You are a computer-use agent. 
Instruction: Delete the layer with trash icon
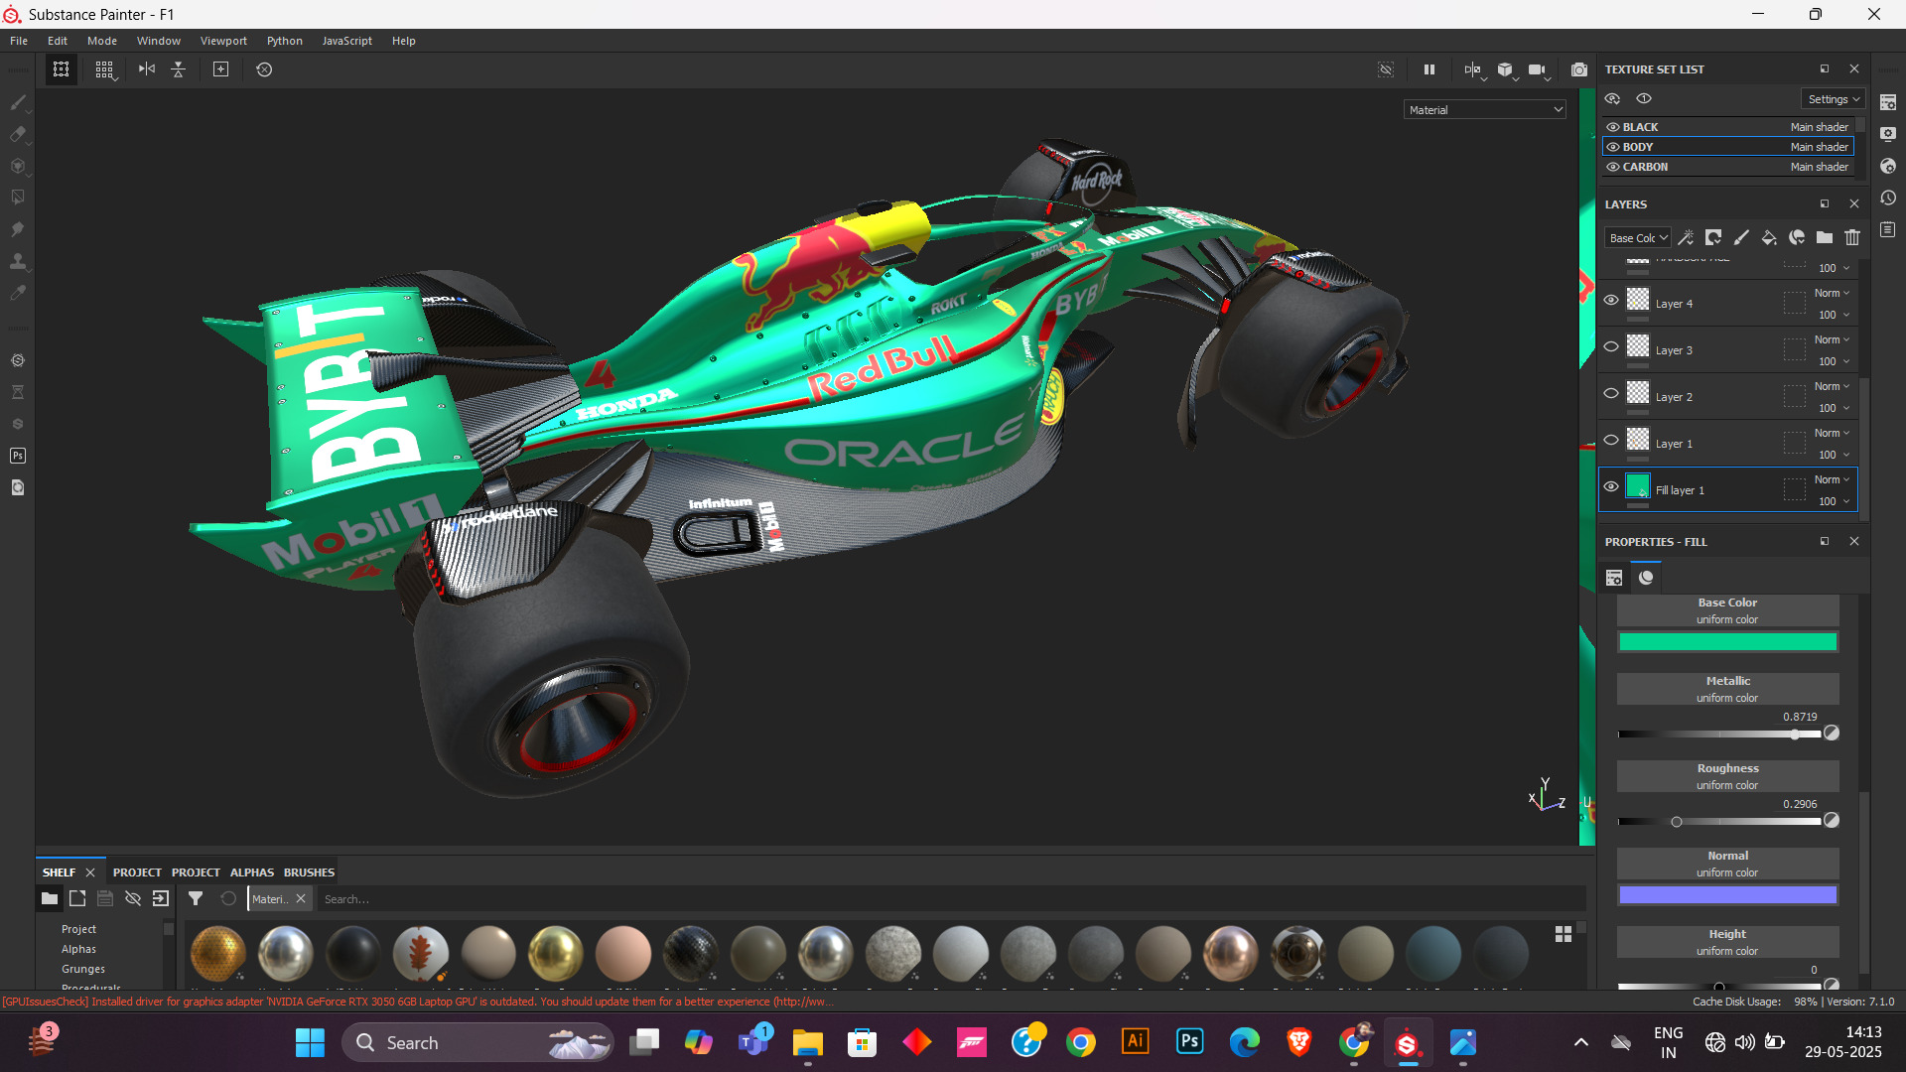(1852, 237)
